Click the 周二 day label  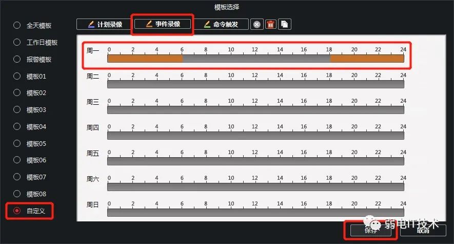pyautogui.click(x=93, y=76)
